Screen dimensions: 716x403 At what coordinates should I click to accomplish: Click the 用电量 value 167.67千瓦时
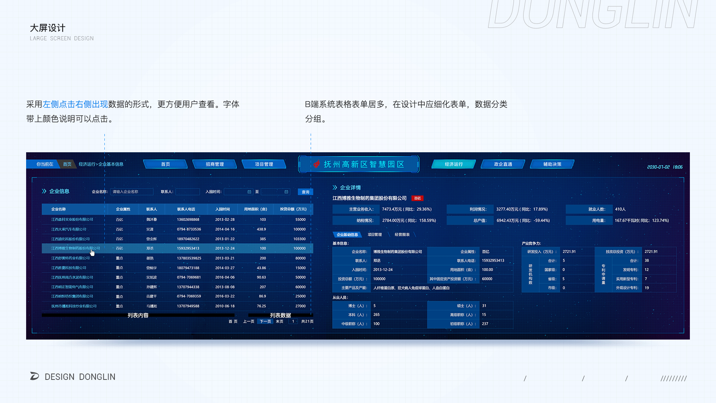click(642, 221)
